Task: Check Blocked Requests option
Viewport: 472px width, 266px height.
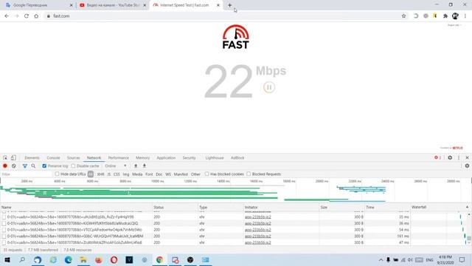Action: (x=249, y=174)
